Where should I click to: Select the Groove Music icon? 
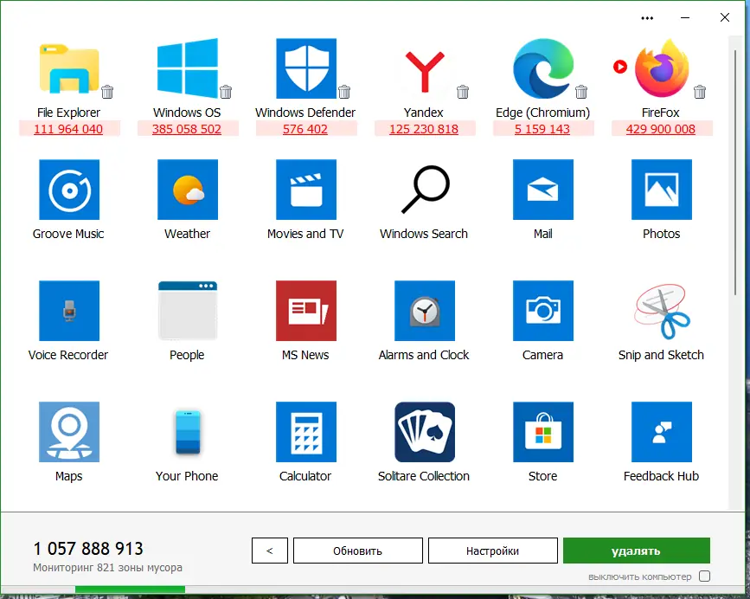pyautogui.click(x=69, y=190)
